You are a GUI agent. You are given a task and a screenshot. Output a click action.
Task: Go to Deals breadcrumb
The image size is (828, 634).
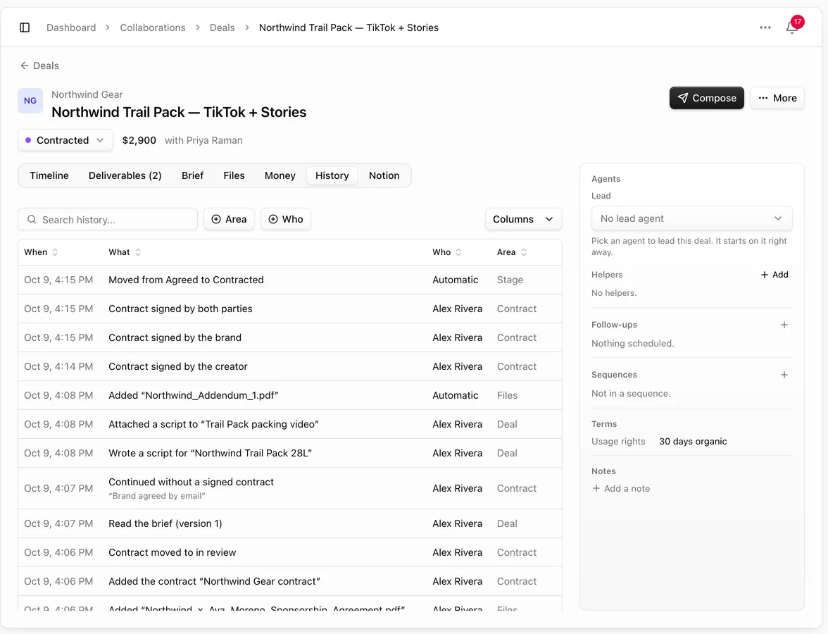tap(222, 27)
